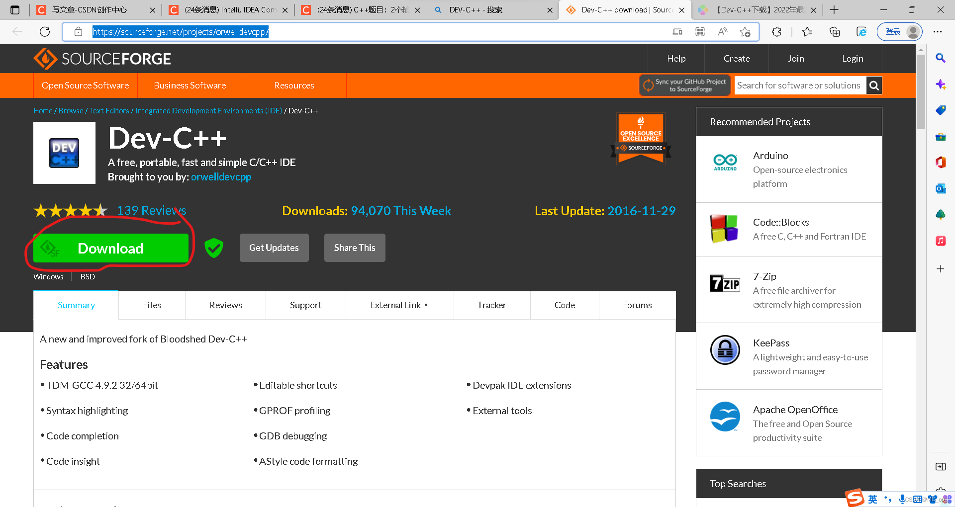This screenshot has height=507, width=955.
Task: Click the green shield security icon
Action: (x=214, y=248)
